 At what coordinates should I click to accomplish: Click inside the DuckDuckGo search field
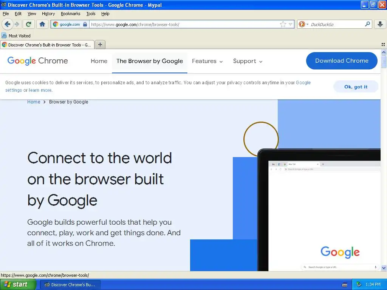[x=336, y=24]
